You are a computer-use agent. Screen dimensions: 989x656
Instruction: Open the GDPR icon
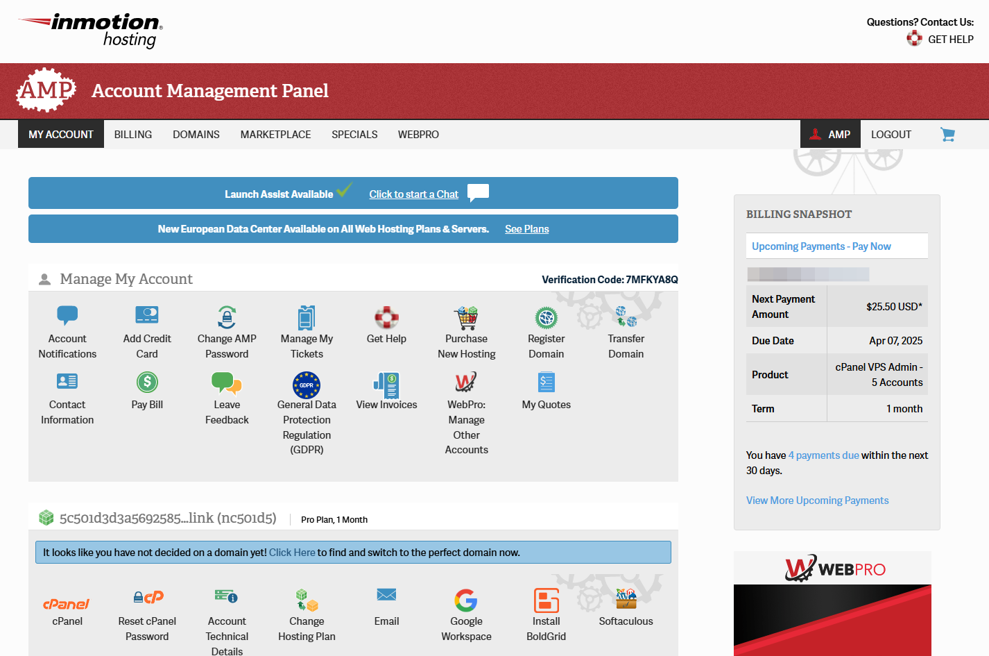(307, 385)
